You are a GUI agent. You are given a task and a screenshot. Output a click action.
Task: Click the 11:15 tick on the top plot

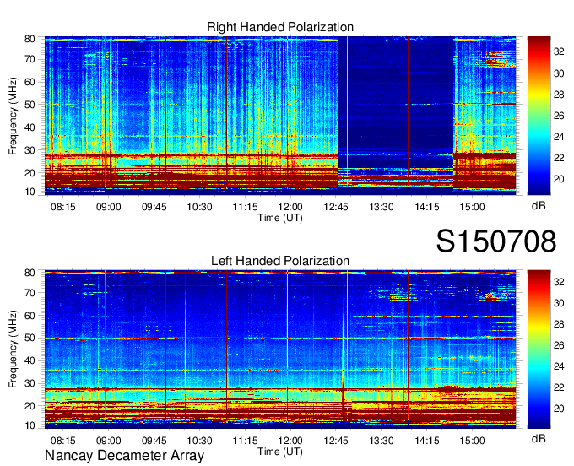coord(245,207)
